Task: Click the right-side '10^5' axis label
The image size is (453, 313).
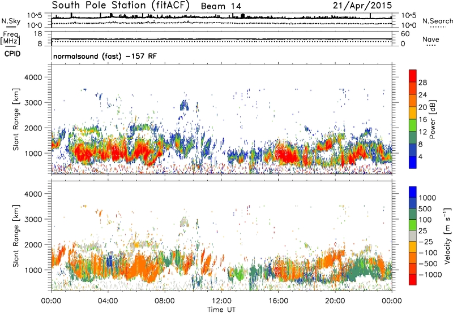Action: (408, 16)
